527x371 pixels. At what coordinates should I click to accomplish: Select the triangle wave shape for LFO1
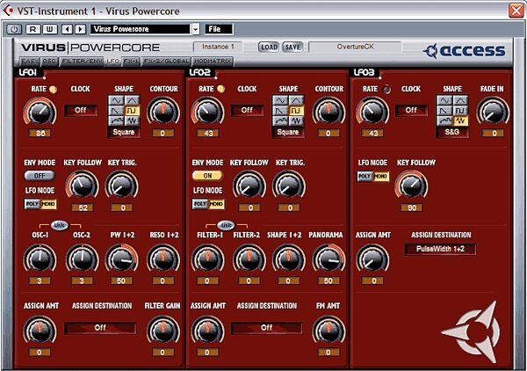coord(132,100)
